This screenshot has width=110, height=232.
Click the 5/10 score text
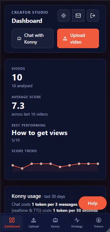pos(16,140)
